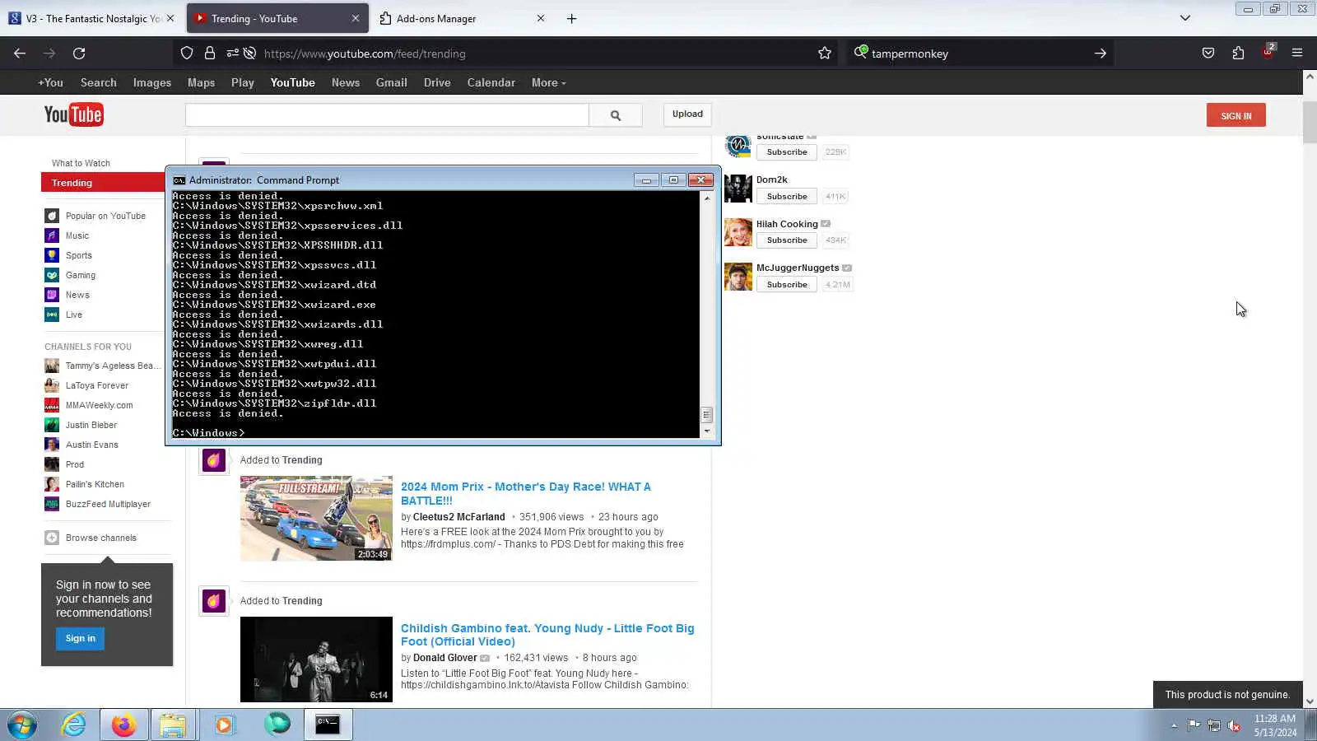Image resolution: width=1317 pixels, height=741 pixels.
Task: Subscribe to McJuggerNuggets channel
Action: click(787, 285)
